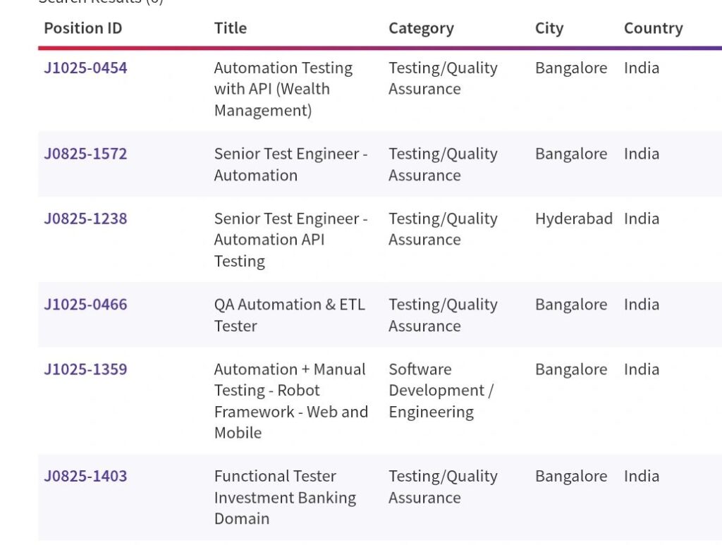
Task: Sort by Title column header
Action: (230, 28)
